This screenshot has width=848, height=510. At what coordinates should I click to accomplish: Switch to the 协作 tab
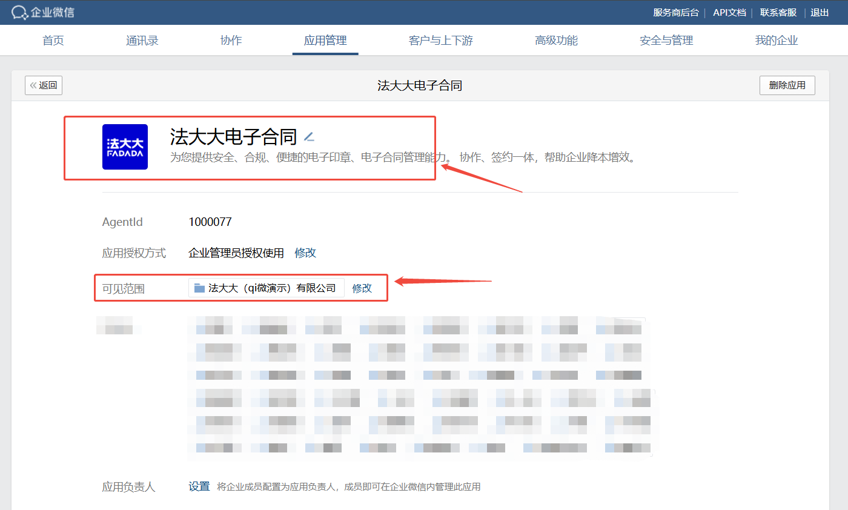coord(231,41)
